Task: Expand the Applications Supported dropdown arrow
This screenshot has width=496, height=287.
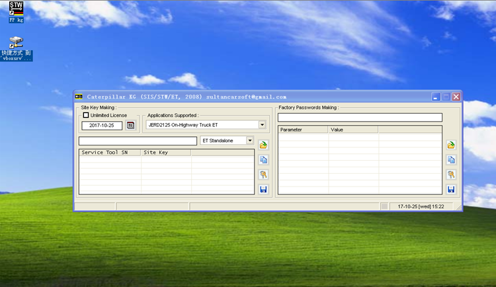Action: 262,125
